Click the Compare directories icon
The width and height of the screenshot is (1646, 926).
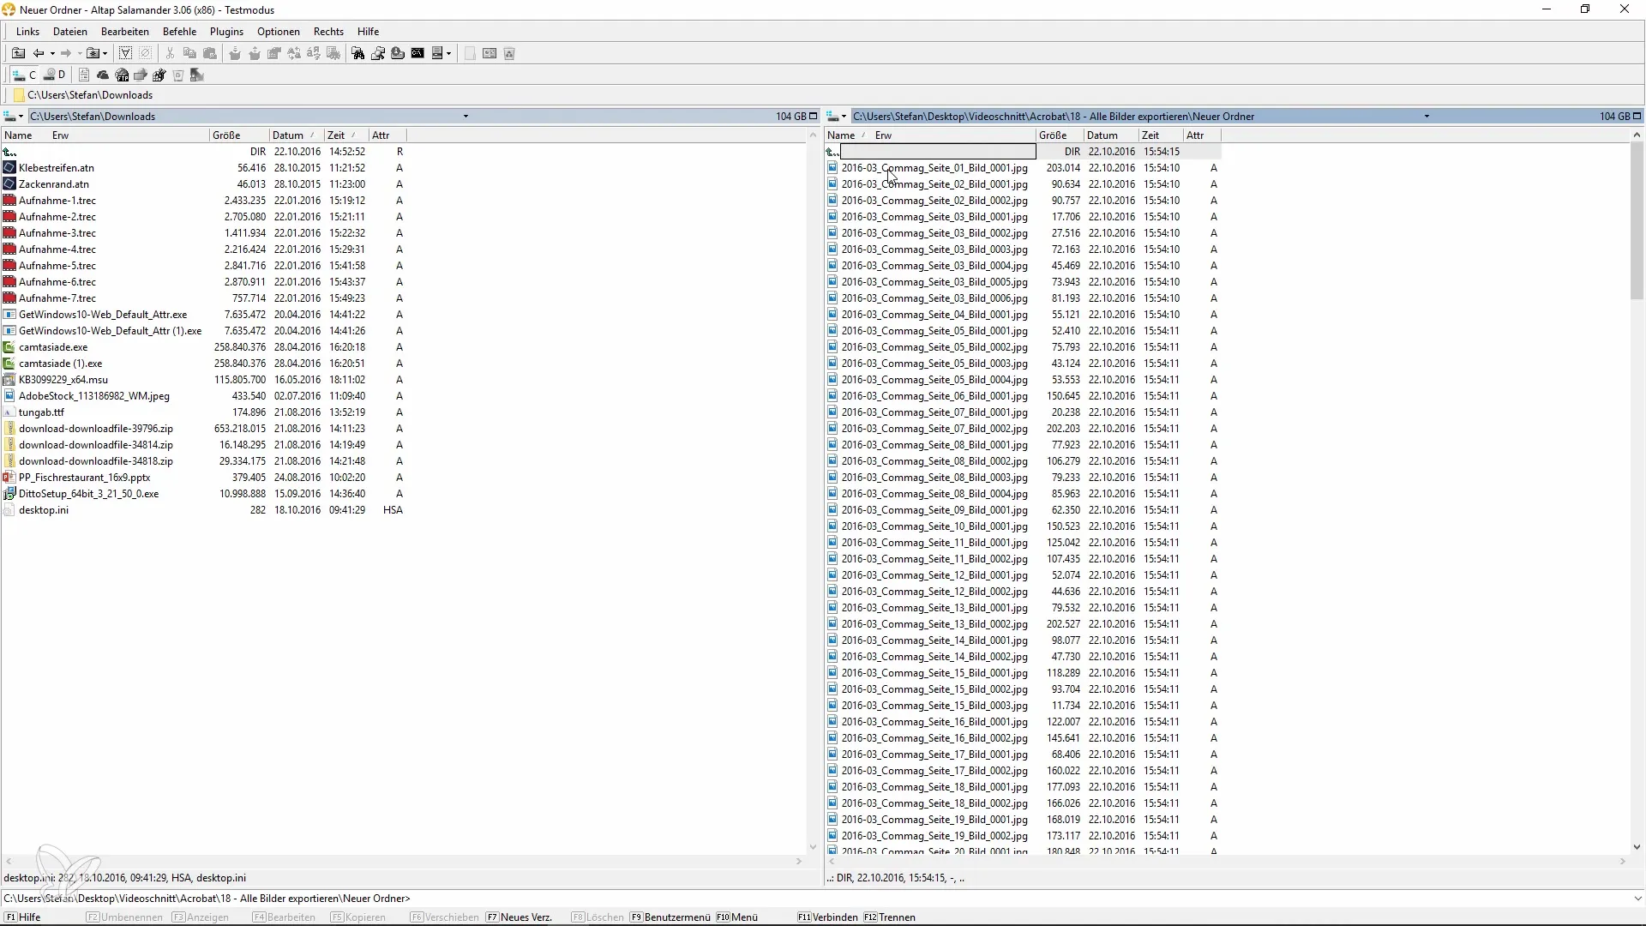coord(378,53)
